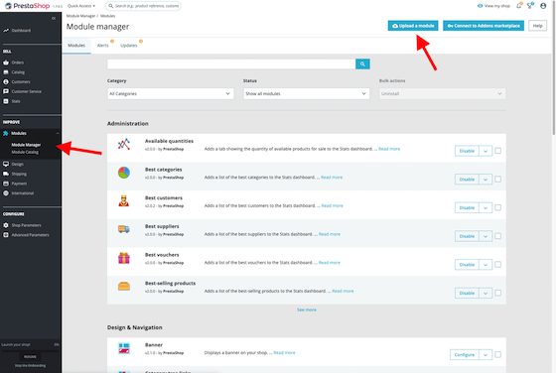Open the user profile avatar icon
This screenshot has width=556, height=373.
[x=543, y=6]
